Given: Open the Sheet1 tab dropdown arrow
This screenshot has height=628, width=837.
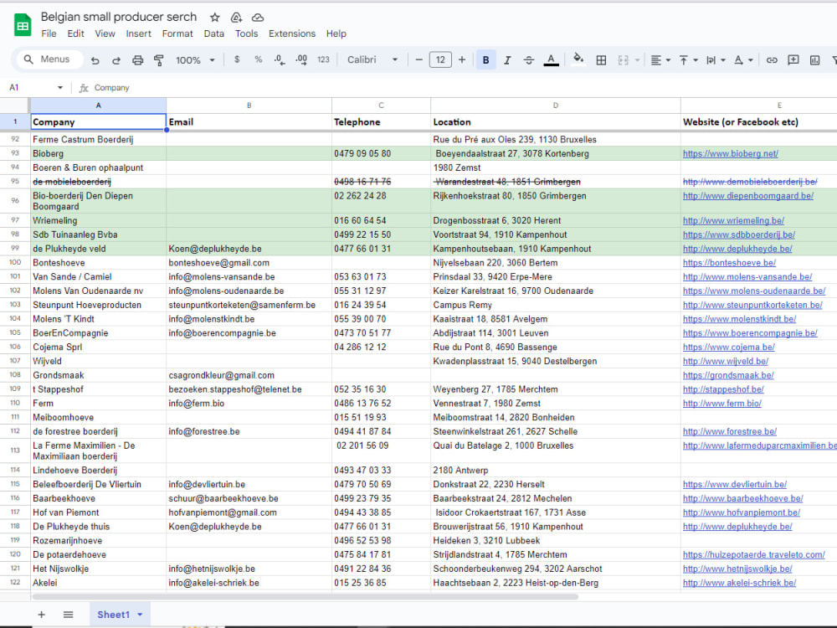Looking at the screenshot, I should pyautogui.click(x=140, y=615).
